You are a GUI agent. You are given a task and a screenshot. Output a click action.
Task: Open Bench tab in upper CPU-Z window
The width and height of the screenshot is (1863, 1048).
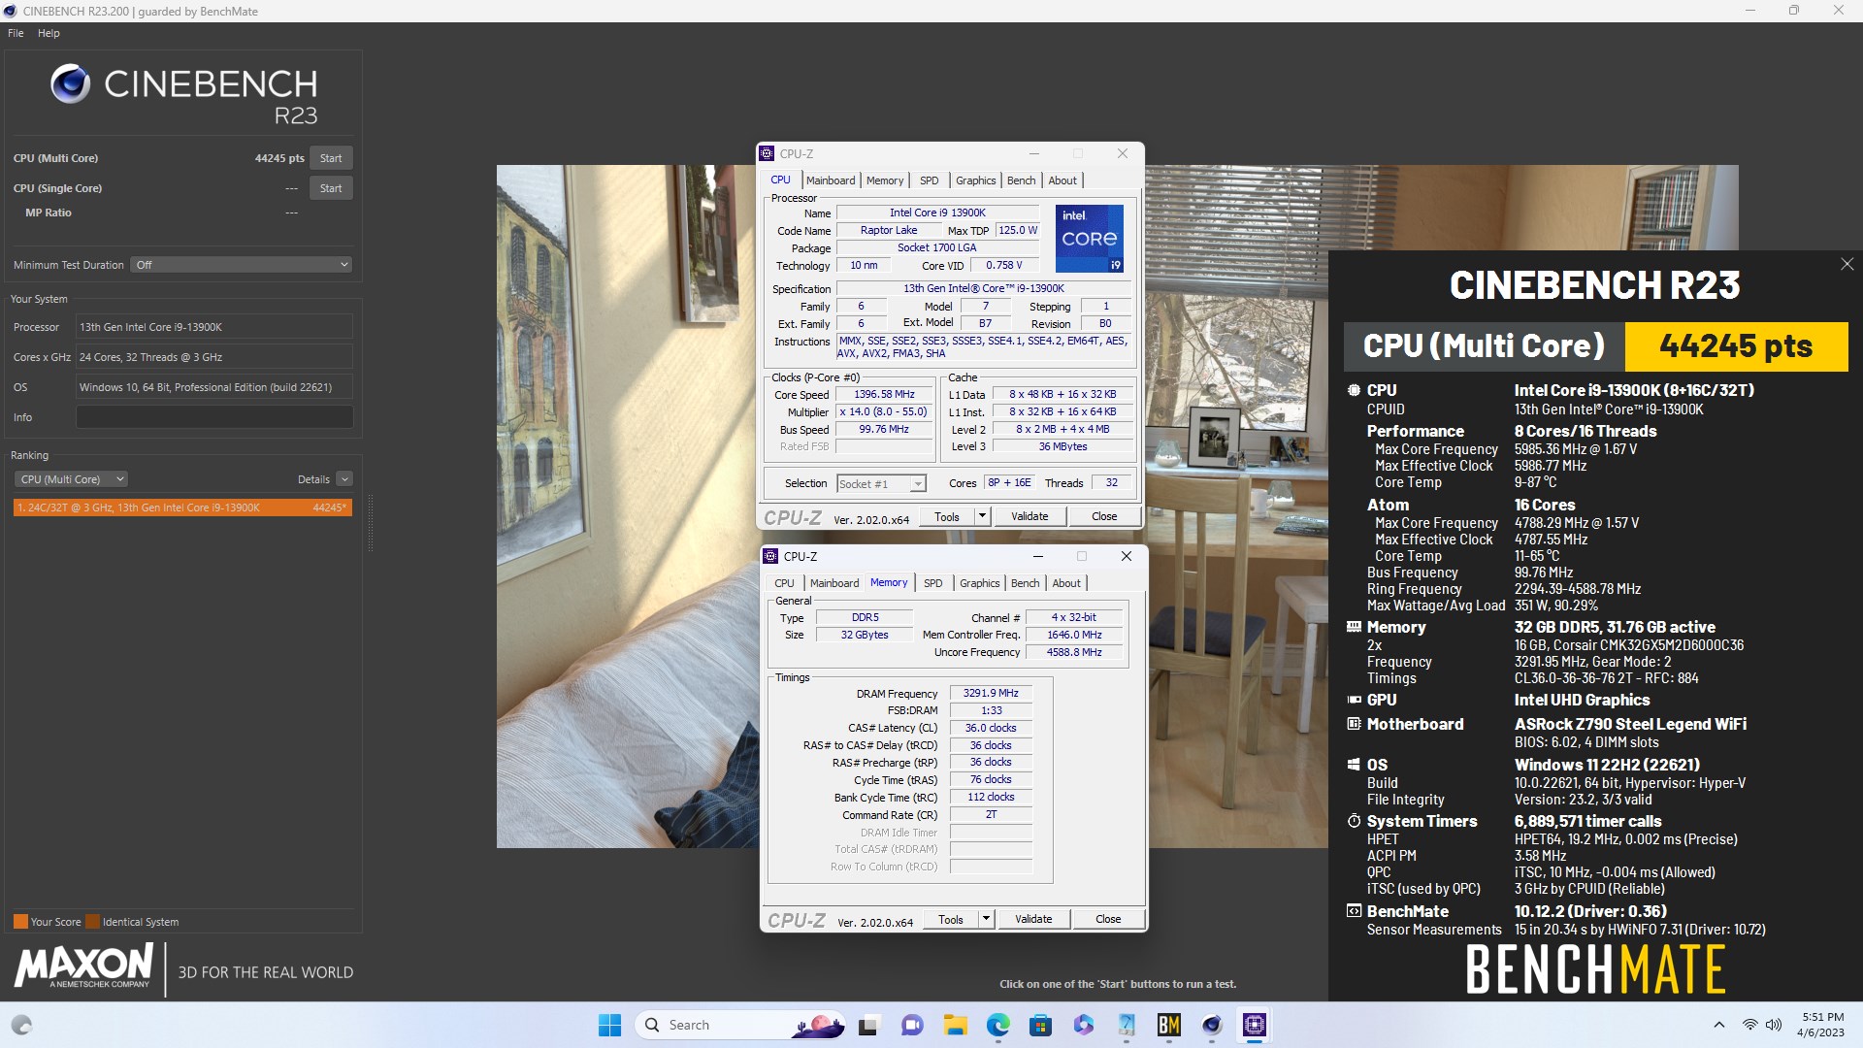click(x=1021, y=180)
